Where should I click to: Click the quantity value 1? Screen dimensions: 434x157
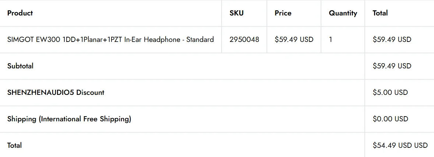[x=331, y=40]
